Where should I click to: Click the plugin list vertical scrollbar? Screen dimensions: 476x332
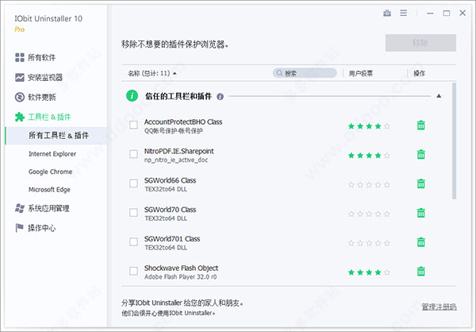[454, 141]
